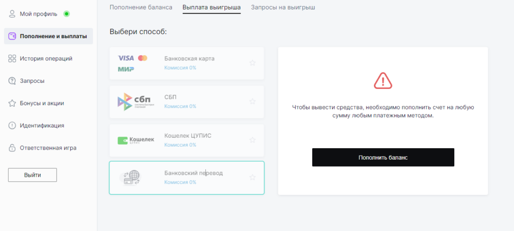
Task: Open Ответственная игра settings
Action: point(49,148)
